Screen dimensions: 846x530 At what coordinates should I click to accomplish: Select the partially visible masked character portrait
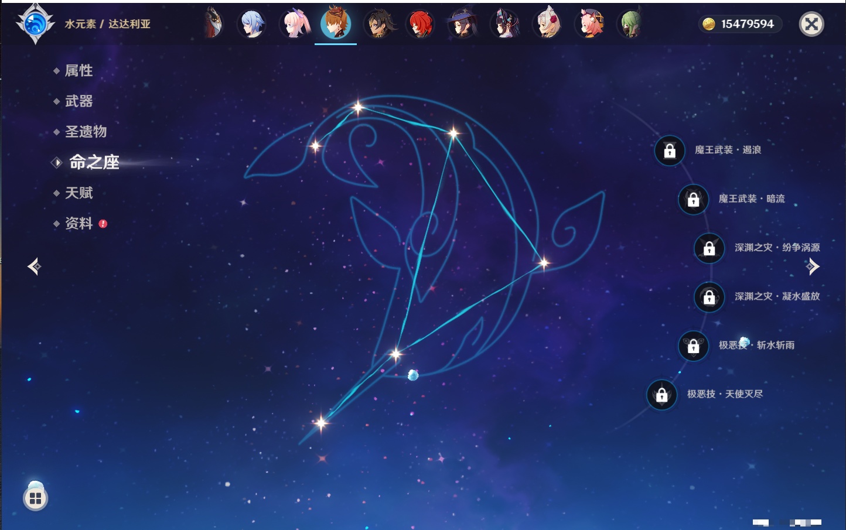[x=213, y=24]
